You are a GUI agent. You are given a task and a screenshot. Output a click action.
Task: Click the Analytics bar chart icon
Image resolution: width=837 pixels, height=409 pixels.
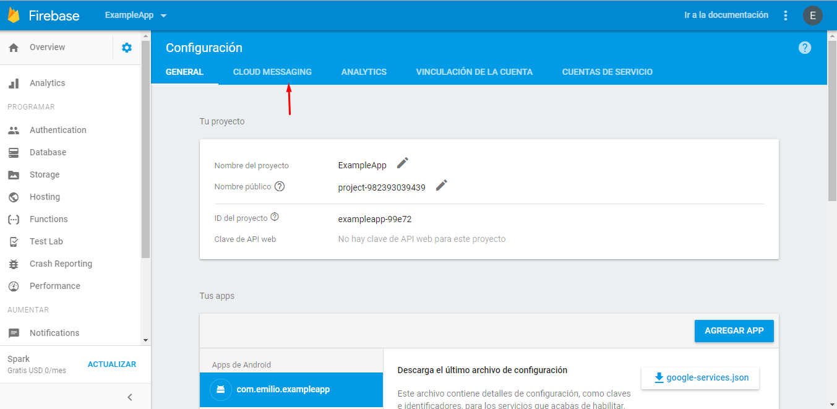[x=14, y=83]
